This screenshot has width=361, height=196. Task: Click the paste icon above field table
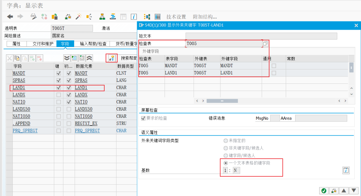24,58
